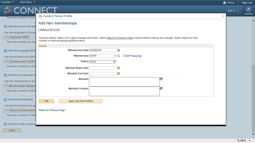Screen dimensions: 255x143
Task: Click the Membership lookup magnifier icon
Action: pyautogui.click(x=119, y=56)
